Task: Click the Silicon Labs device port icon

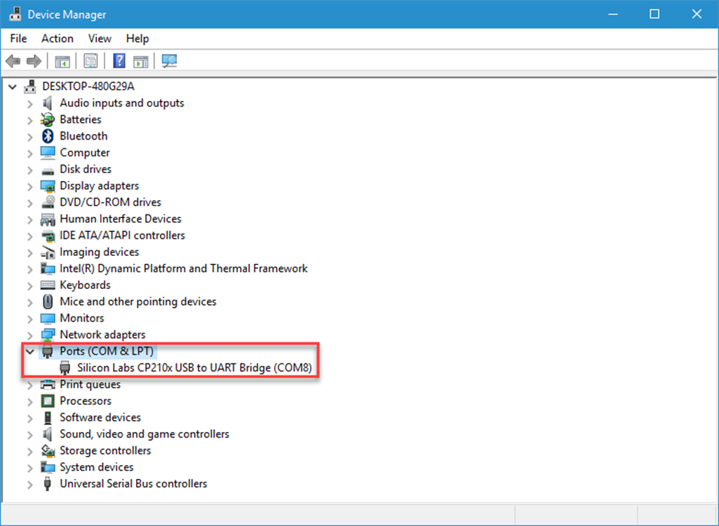Action: [65, 367]
